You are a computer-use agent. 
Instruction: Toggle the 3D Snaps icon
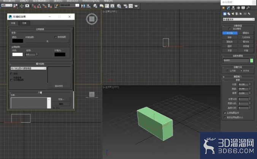pyautogui.click(x=34, y=6)
